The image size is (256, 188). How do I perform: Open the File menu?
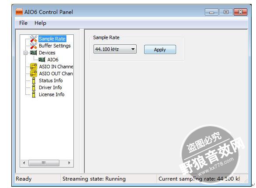coord(23,23)
